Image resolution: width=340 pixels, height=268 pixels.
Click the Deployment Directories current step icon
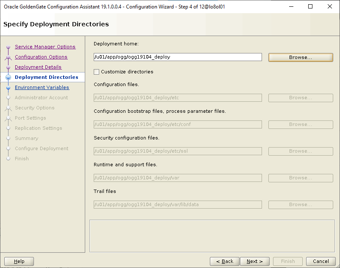pos(8,78)
